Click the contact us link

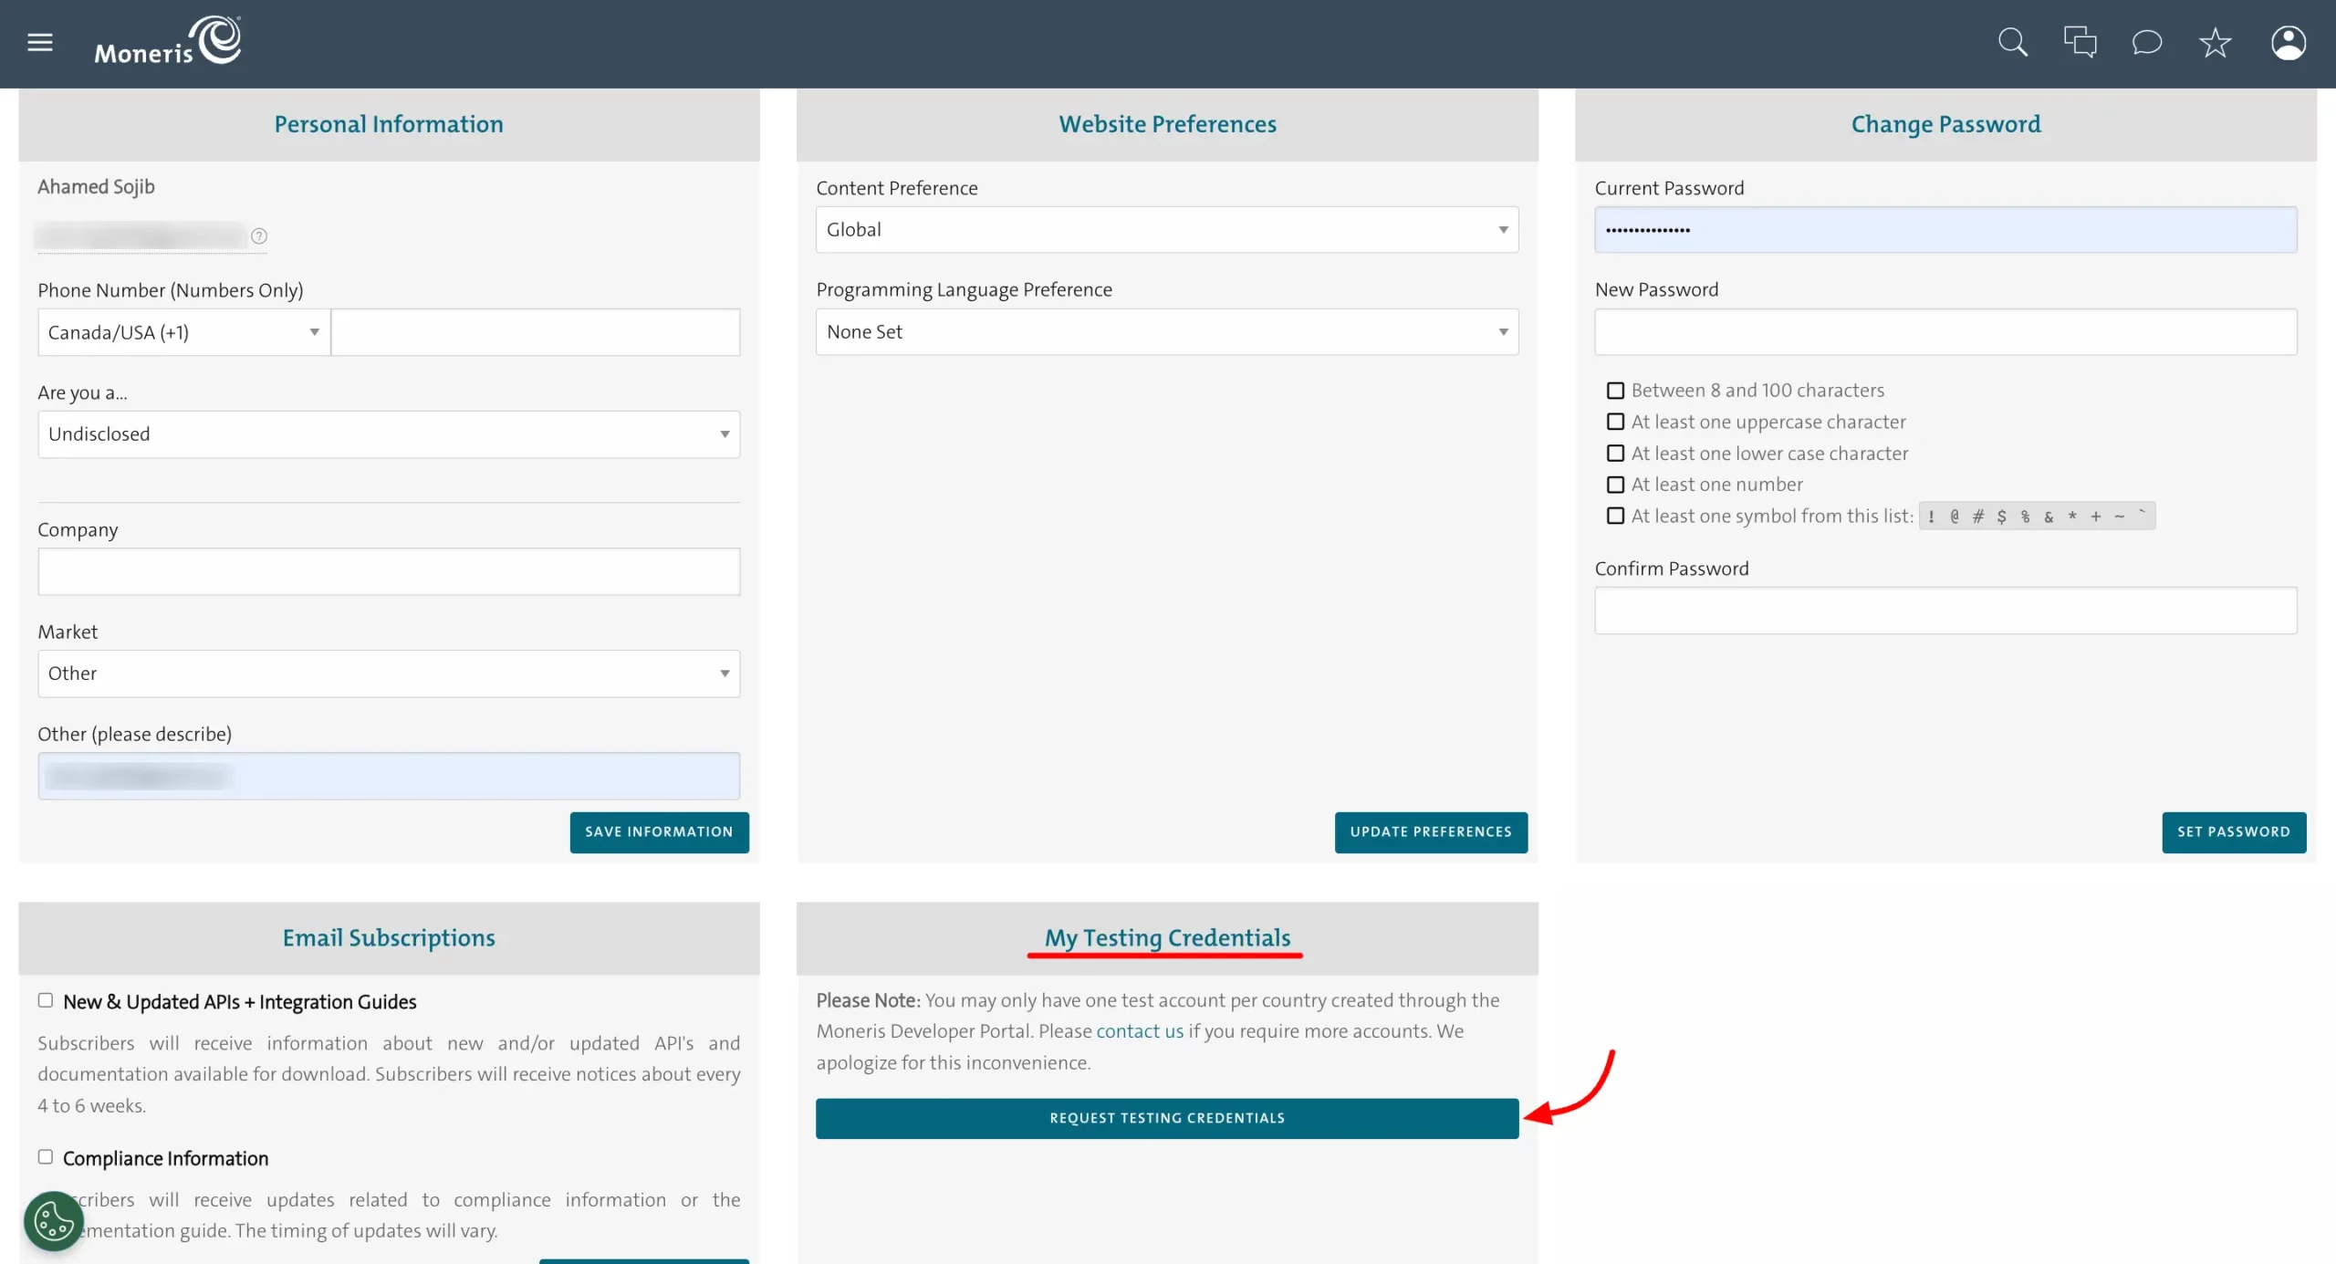click(1139, 1031)
